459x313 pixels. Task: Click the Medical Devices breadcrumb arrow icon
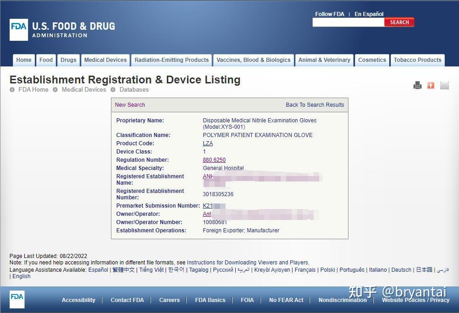(x=55, y=89)
